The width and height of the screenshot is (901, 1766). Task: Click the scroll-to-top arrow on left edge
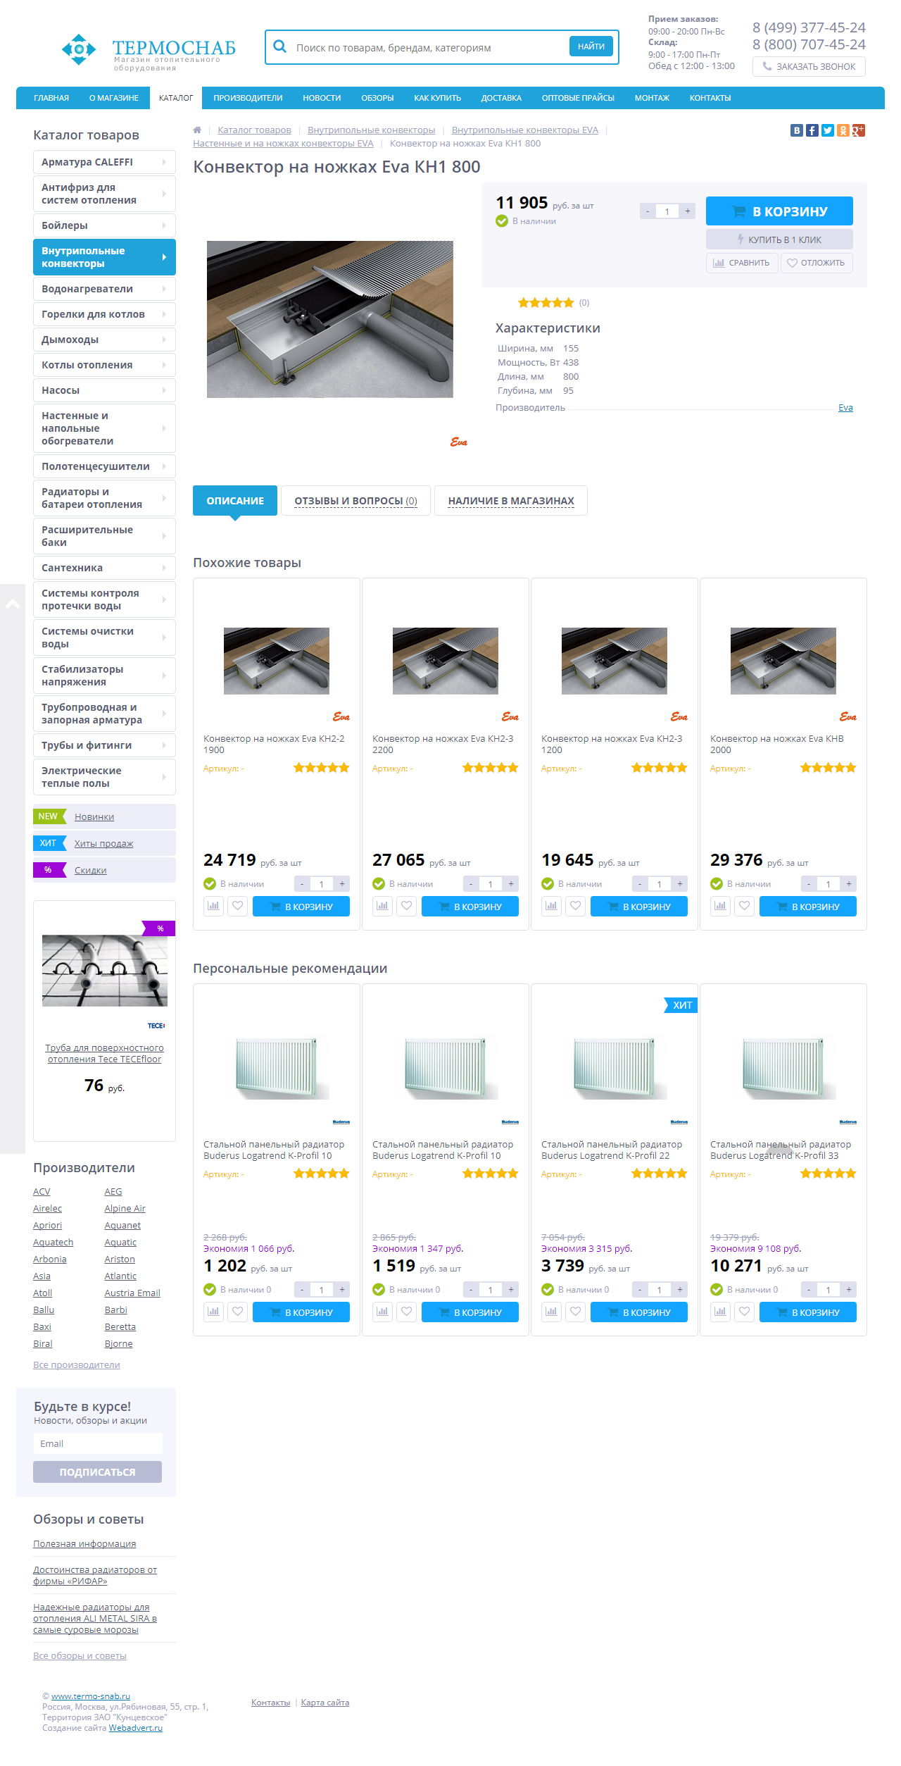(x=12, y=604)
